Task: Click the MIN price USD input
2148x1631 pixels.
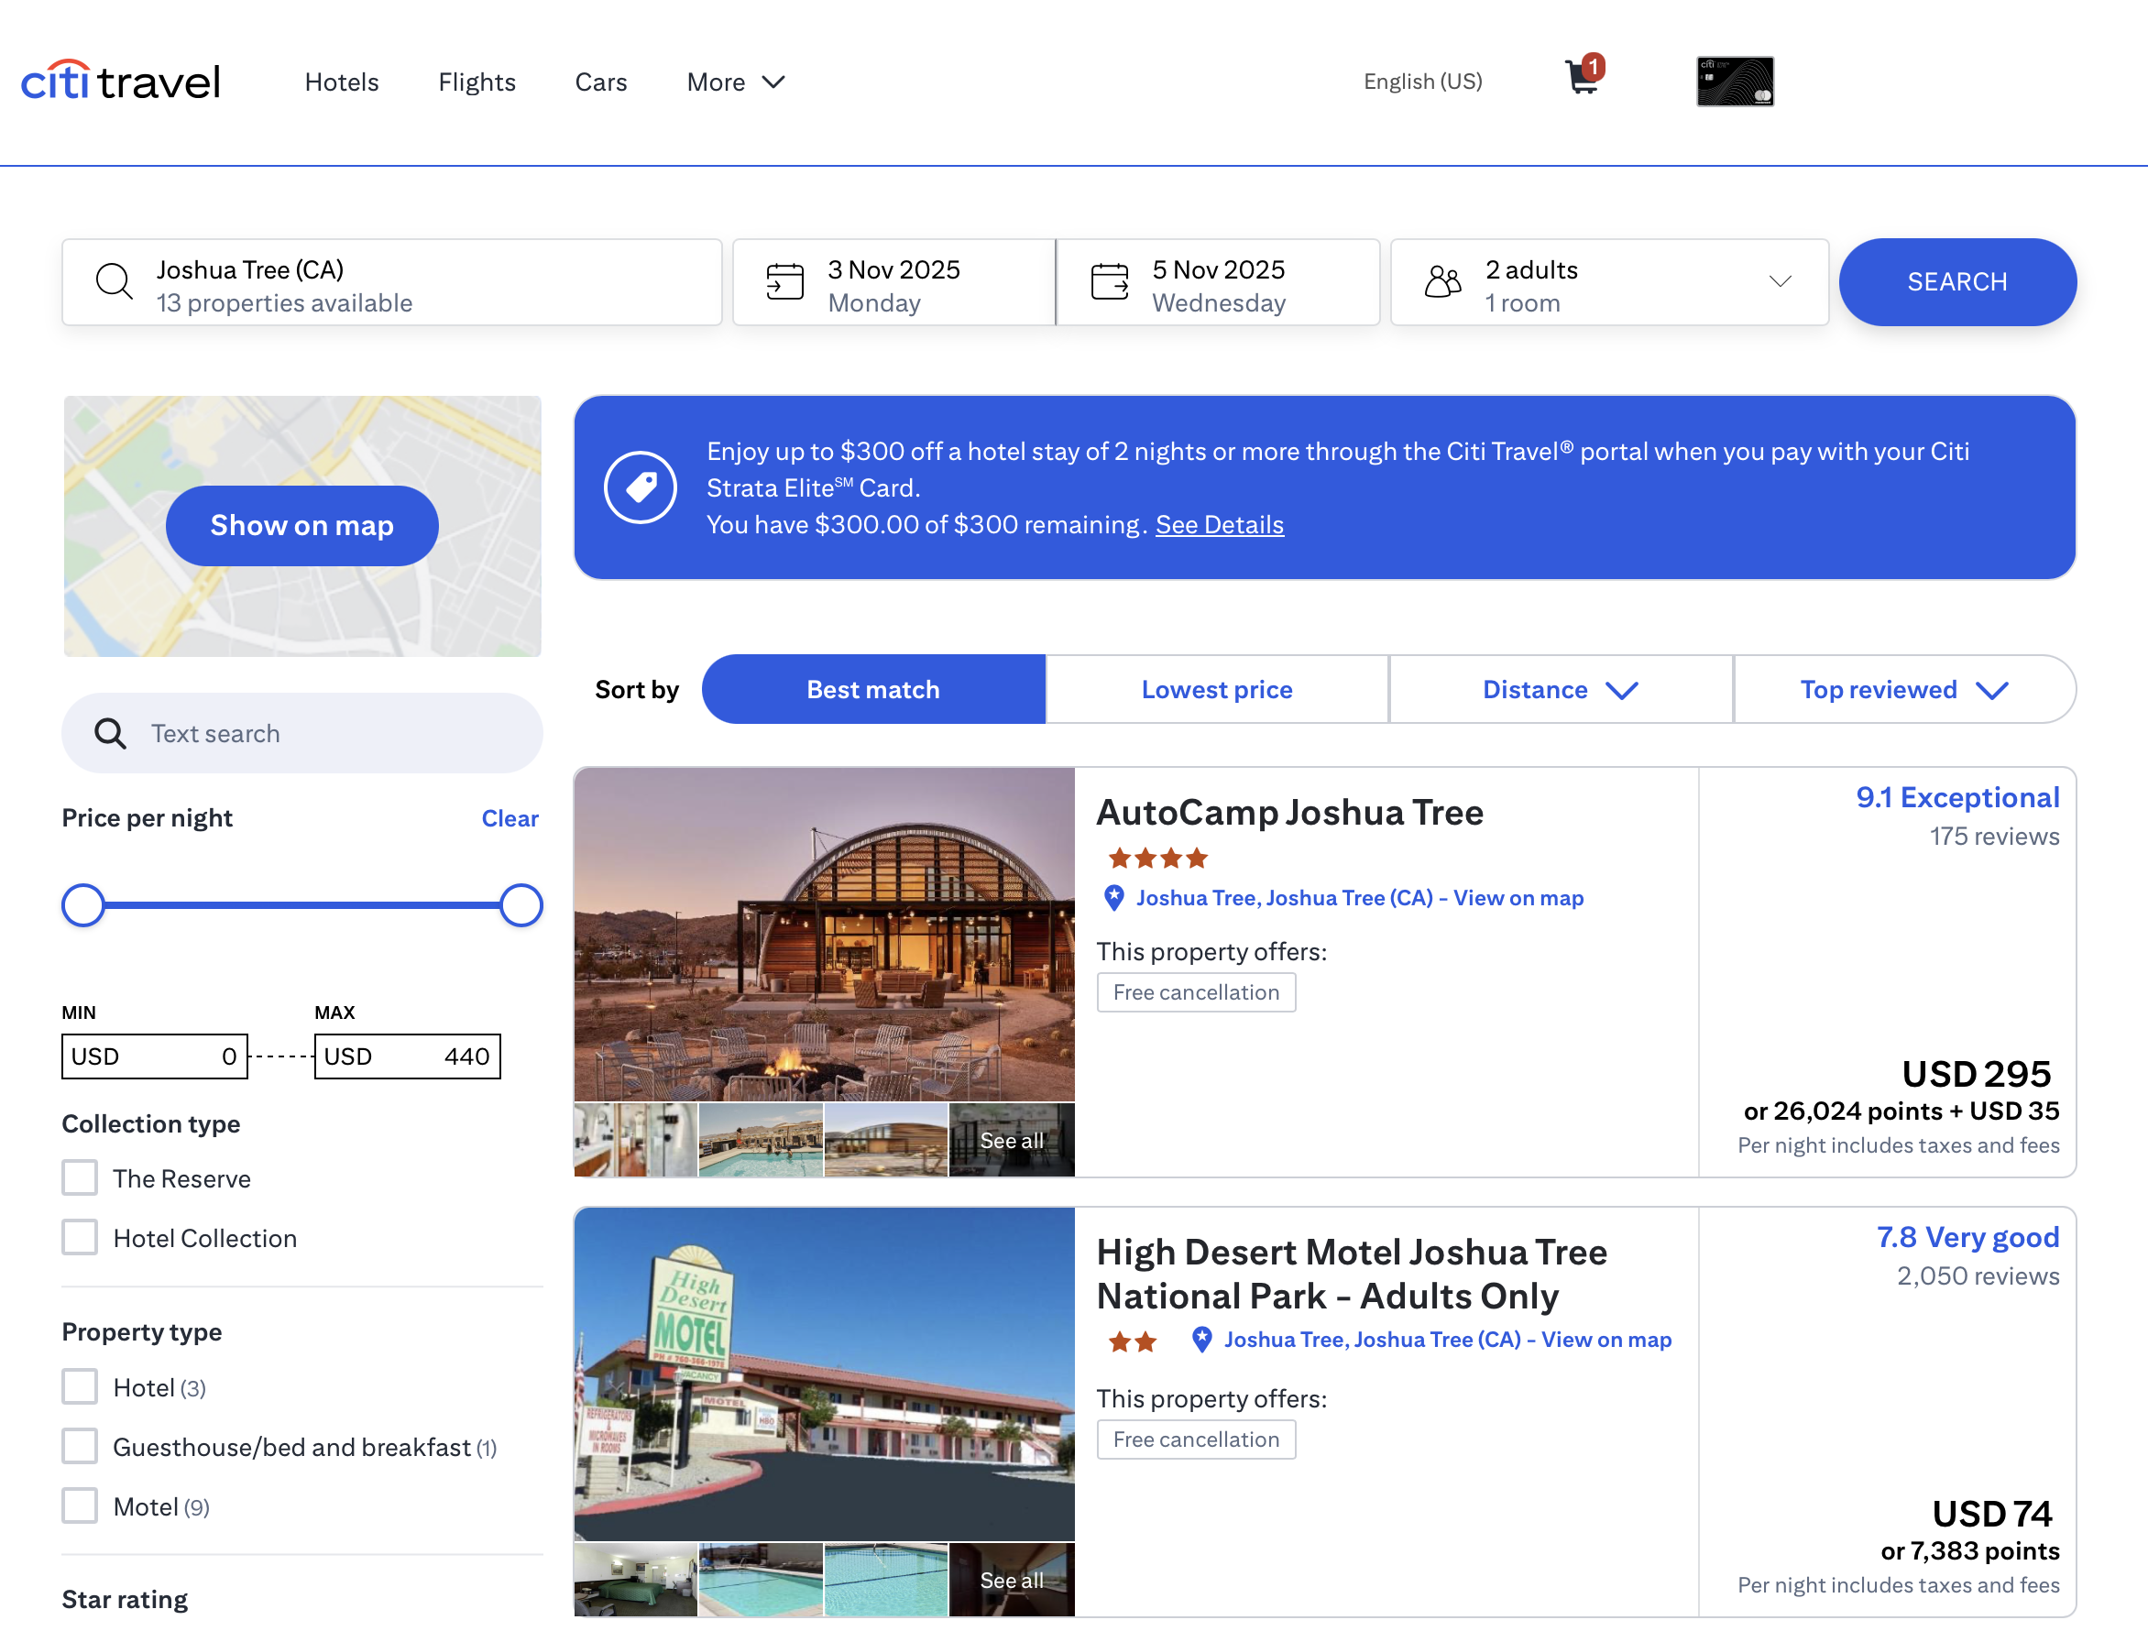Action: tap(154, 1056)
